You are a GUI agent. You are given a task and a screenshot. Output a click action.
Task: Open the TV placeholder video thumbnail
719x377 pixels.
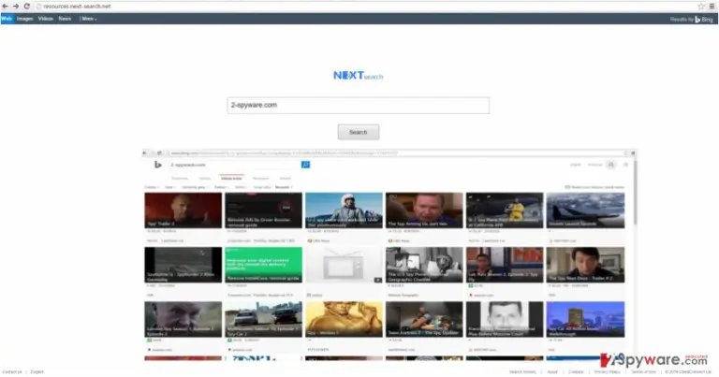pyautogui.click(x=344, y=265)
